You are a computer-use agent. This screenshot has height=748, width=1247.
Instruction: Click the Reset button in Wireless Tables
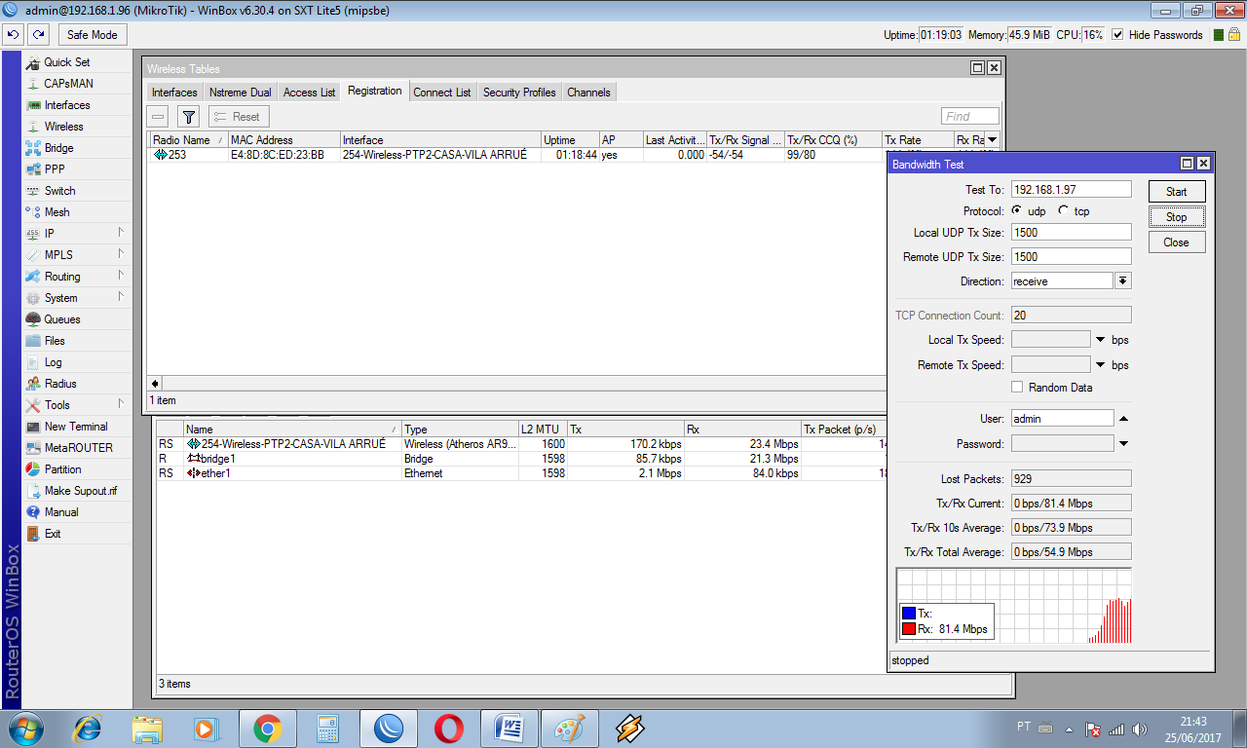click(239, 117)
